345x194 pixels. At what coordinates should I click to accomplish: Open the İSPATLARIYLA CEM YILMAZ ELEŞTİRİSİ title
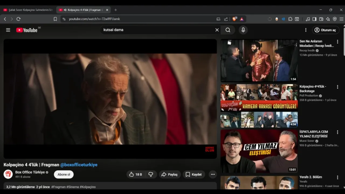(x=314, y=134)
